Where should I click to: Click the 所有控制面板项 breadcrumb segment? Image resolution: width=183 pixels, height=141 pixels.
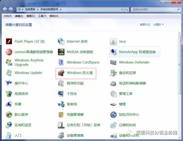coord(49,9)
